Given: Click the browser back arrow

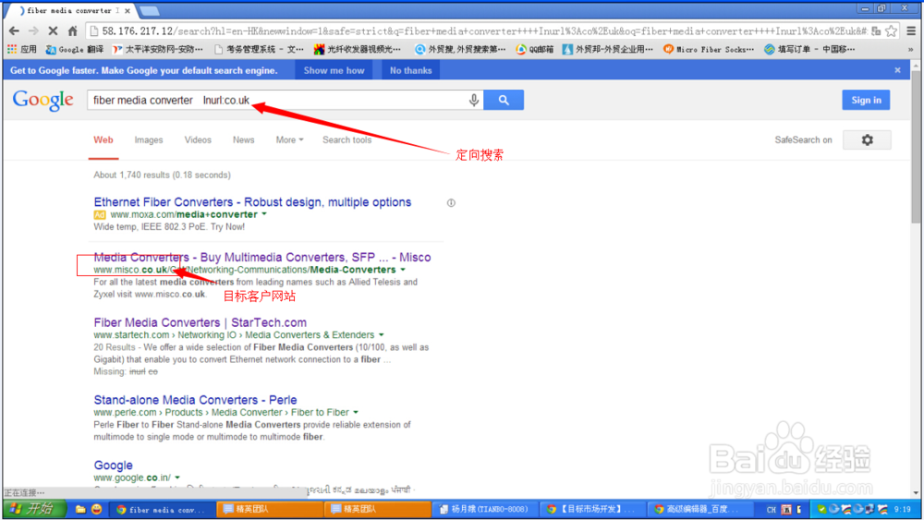Looking at the screenshot, I should tap(14, 31).
